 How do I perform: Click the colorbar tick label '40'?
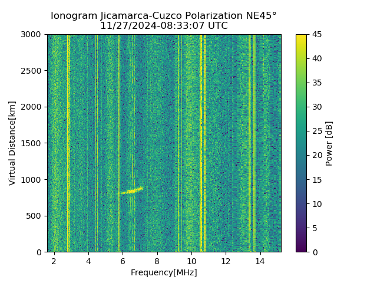coord(317,58)
